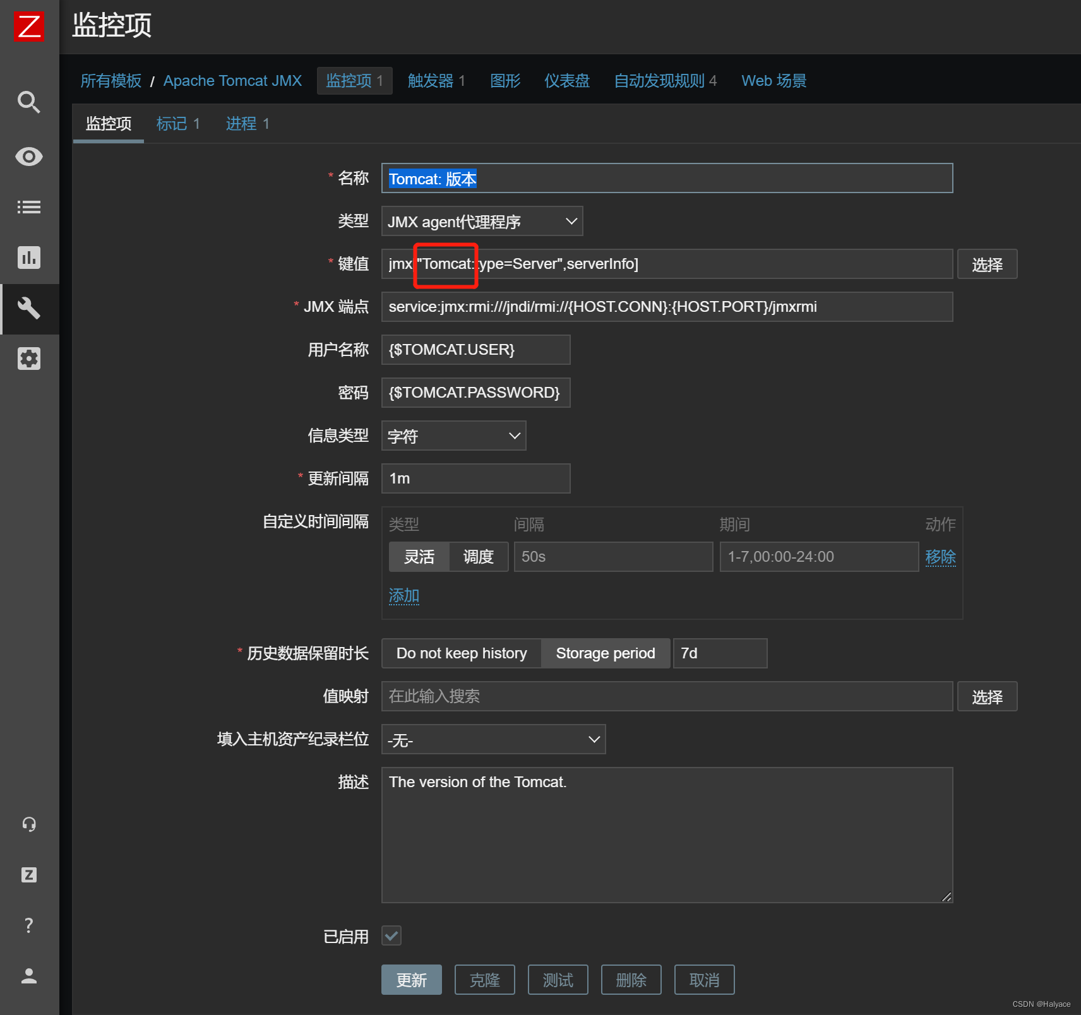Focus the 更新间隔 1m field
The image size is (1081, 1015).
click(475, 478)
